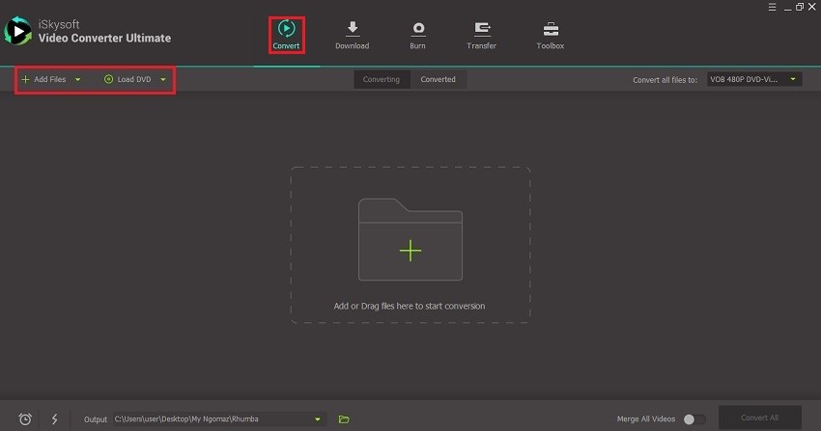Viewport: 821px width, 431px height.
Task: Expand the Load DVD dropdown arrow
Action: tap(163, 79)
